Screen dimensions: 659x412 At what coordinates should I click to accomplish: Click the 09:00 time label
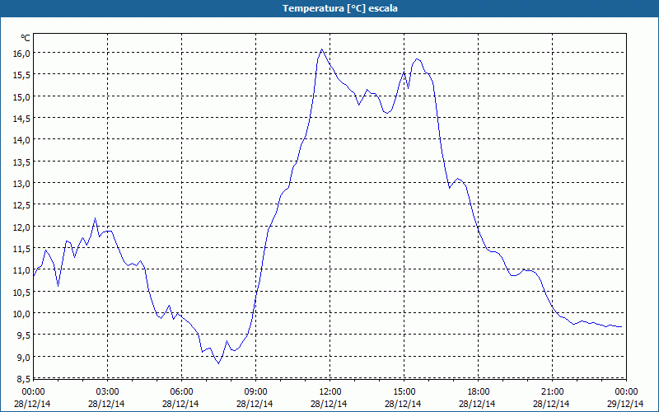(256, 392)
